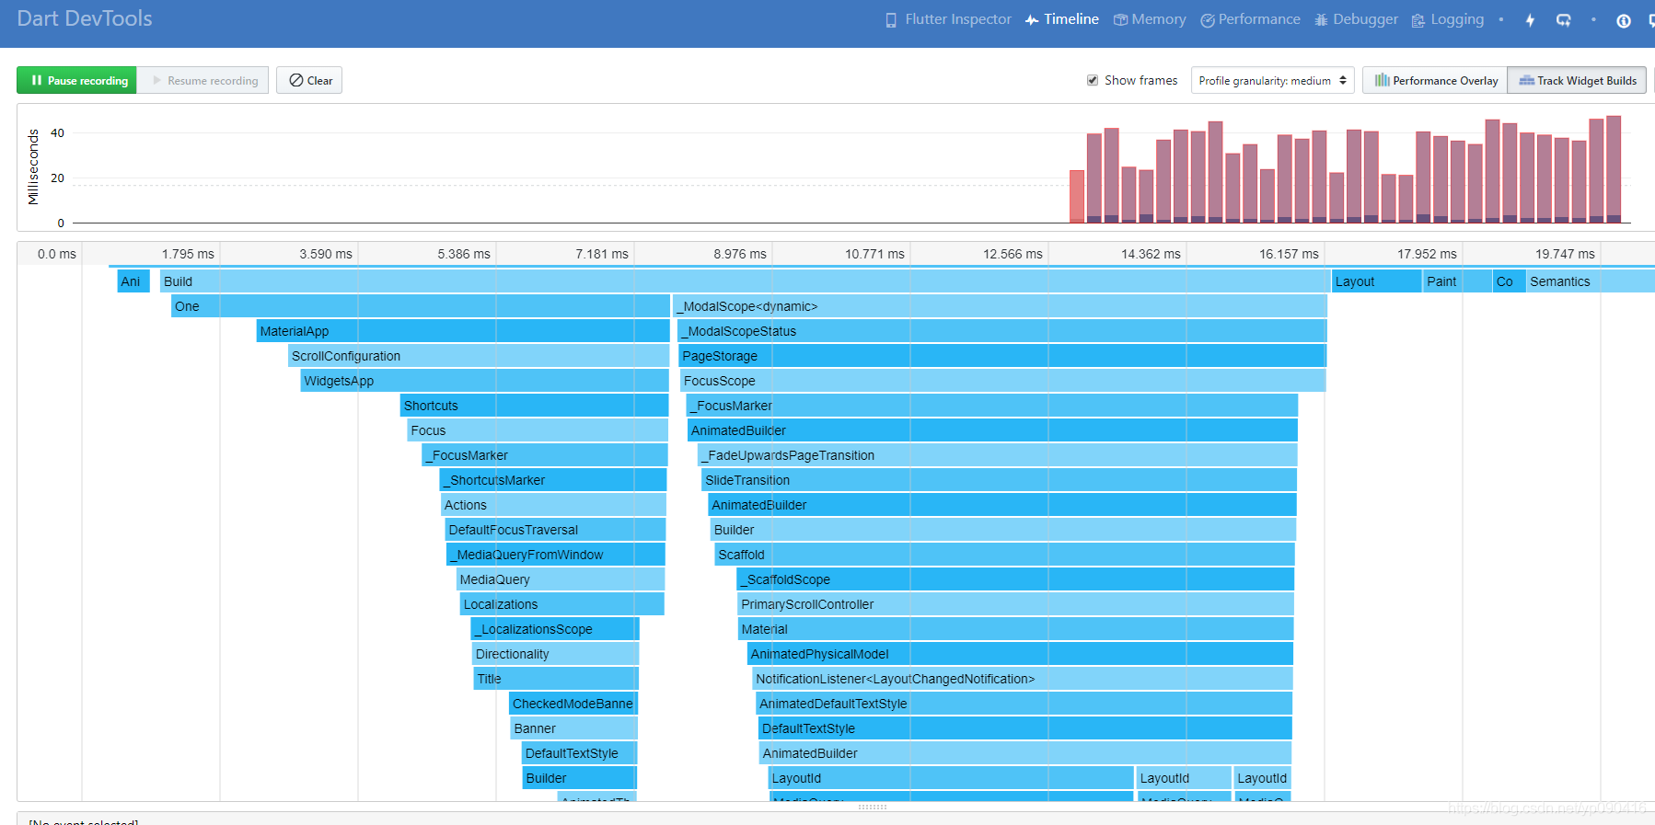Switch to the Timeline tab

[1061, 19]
